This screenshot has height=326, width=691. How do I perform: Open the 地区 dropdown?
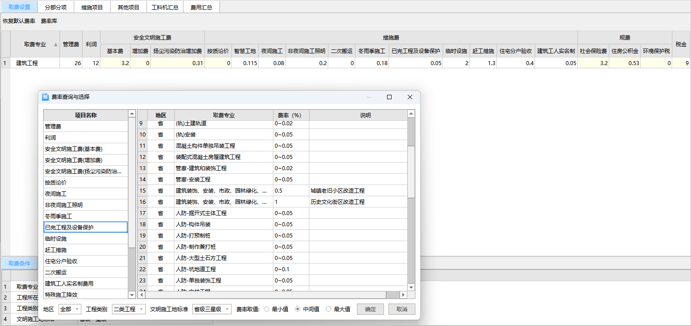[70, 309]
